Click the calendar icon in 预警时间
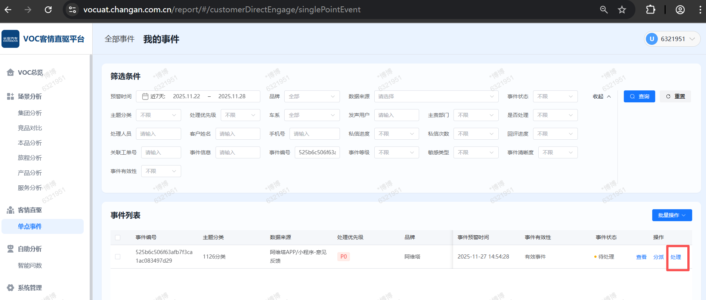706x300 pixels. coord(145,96)
